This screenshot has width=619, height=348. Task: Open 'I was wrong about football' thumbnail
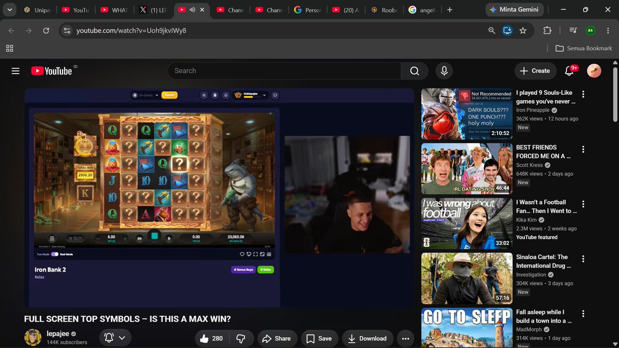[x=467, y=224]
